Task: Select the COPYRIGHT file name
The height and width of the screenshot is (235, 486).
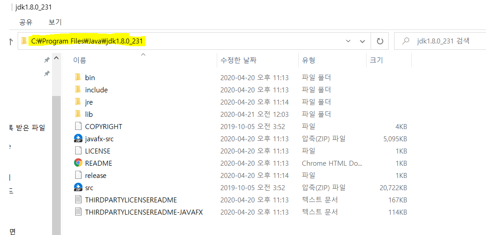Action: tap(104, 126)
